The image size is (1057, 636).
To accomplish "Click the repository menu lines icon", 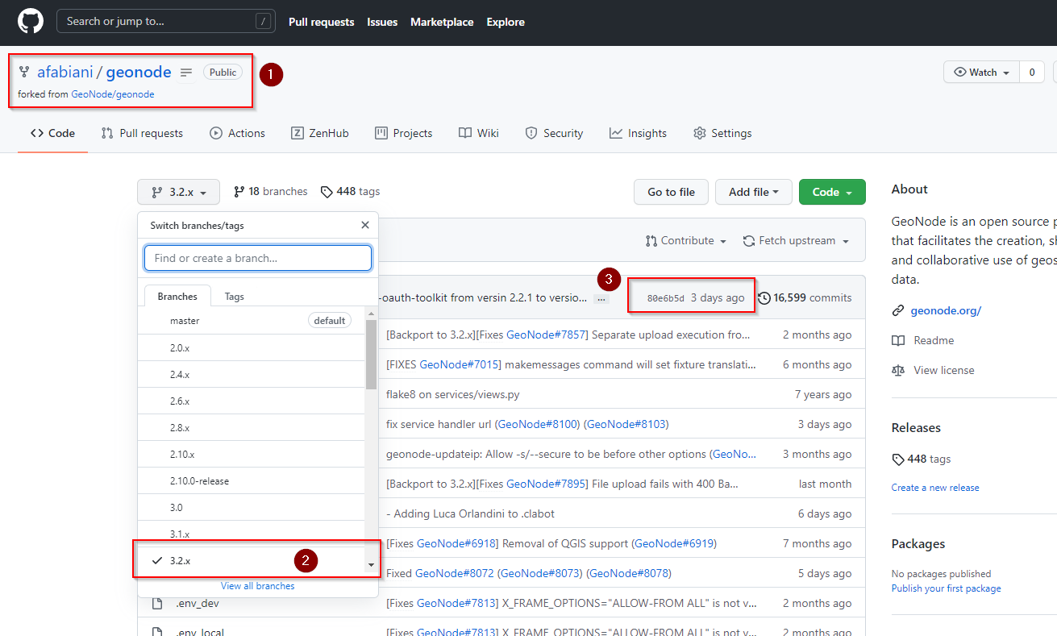I will (x=186, y=73).
